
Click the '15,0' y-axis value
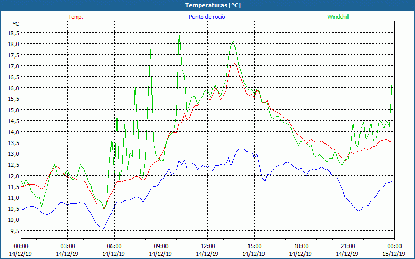pyautogui.click(x=14, y=110)
